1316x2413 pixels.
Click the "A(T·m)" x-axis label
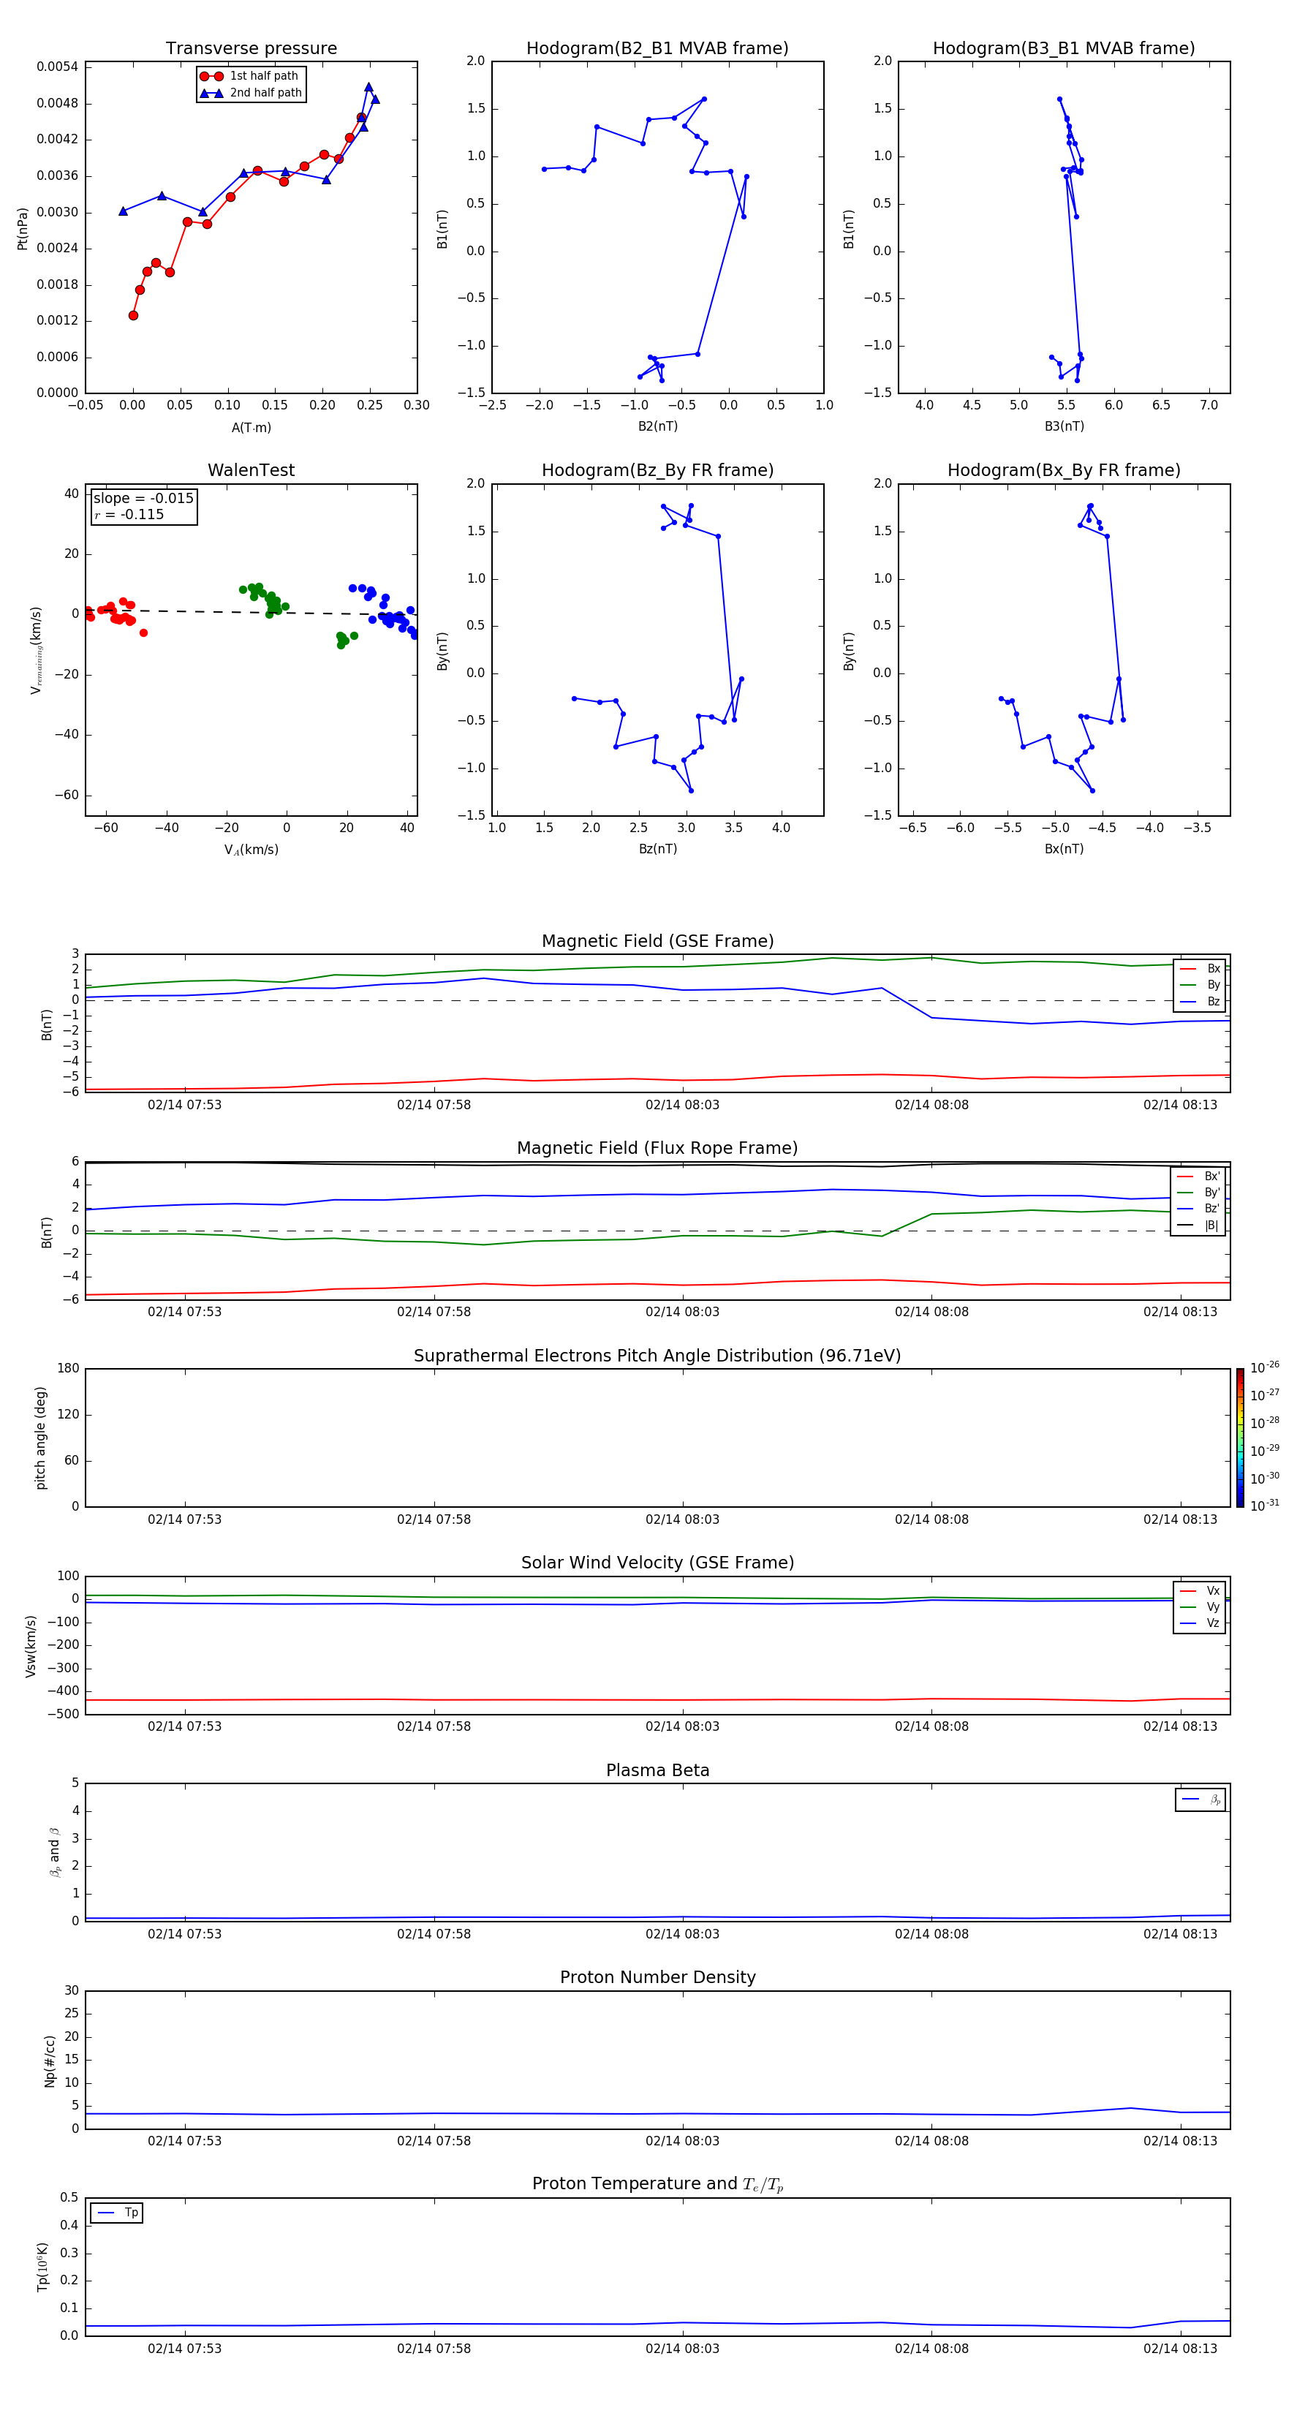[x=251, y=428]
